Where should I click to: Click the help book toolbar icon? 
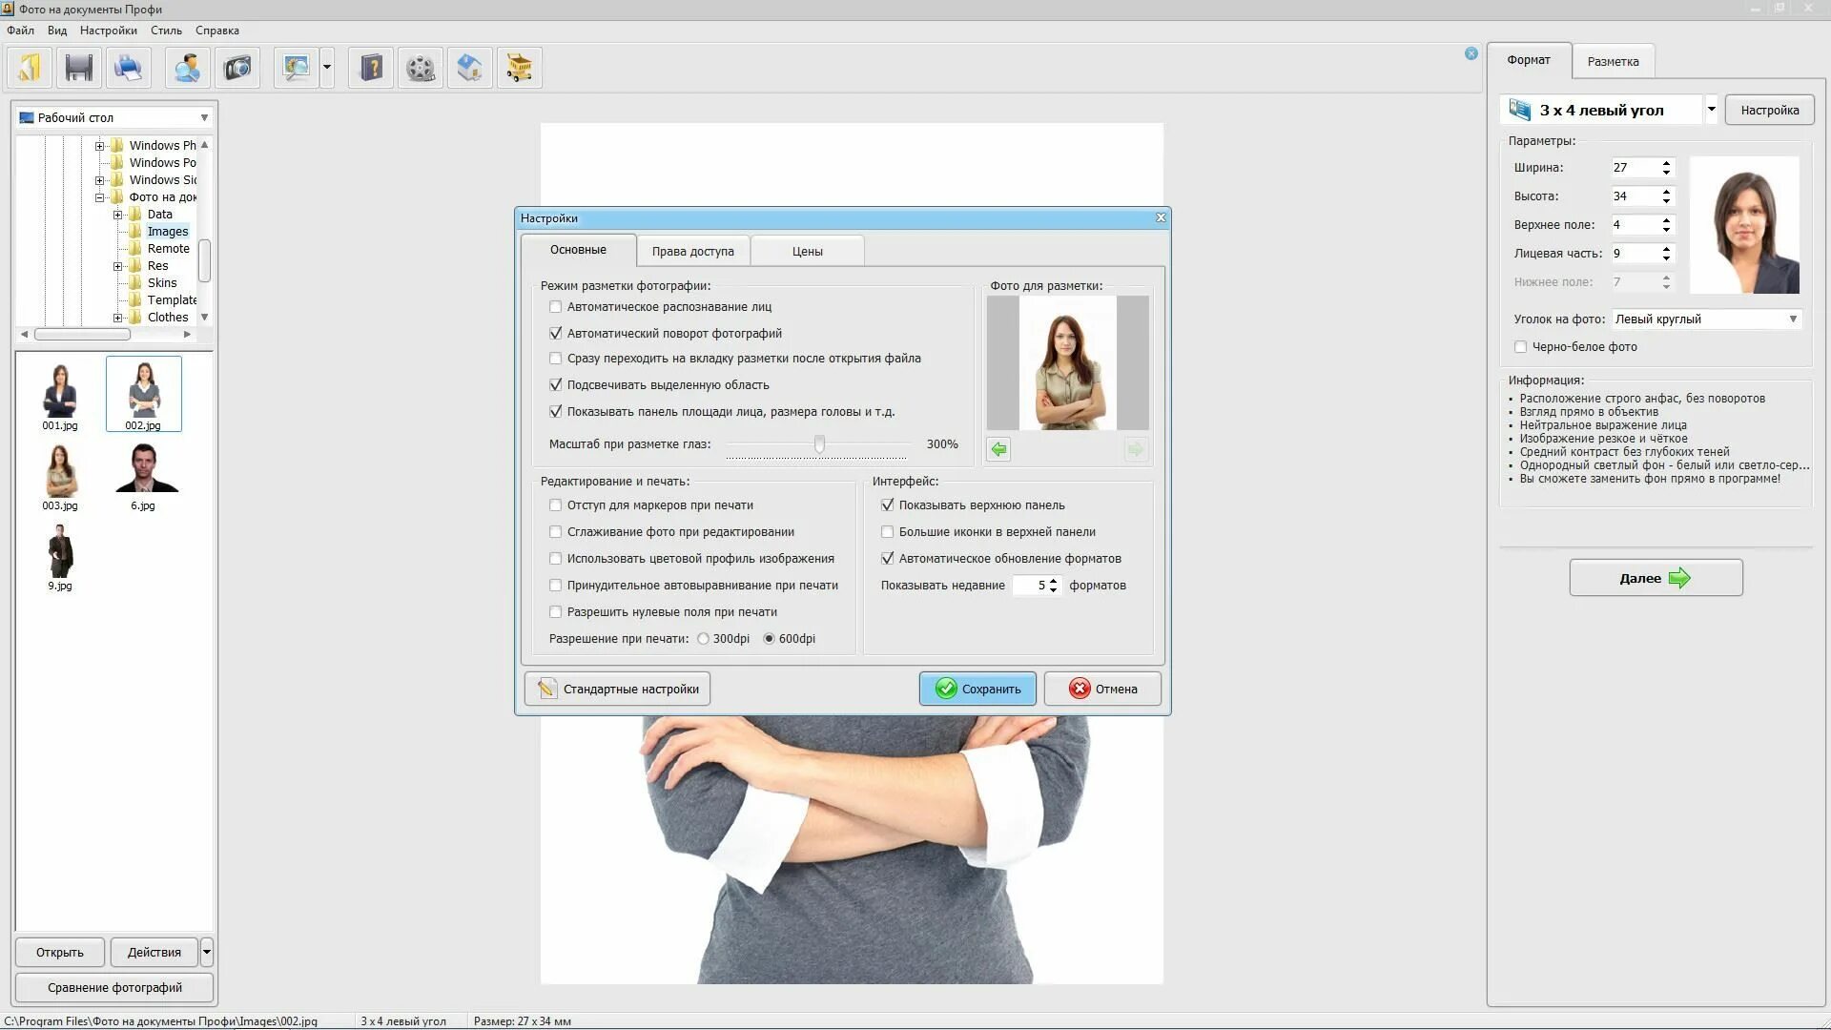pos(371,68)
